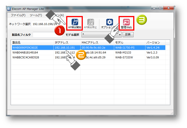The height and width of the screenshot is (128, 187).
Task: Click model cell WAB-I1750-PS
Action: [125, 48]
